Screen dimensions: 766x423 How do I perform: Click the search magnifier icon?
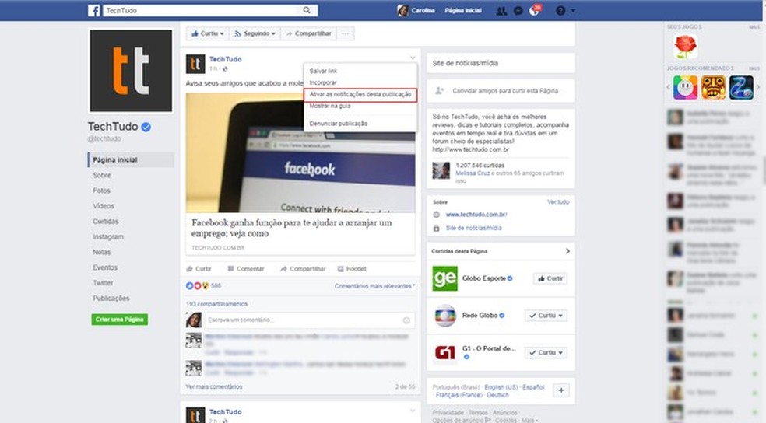(307, 10)
